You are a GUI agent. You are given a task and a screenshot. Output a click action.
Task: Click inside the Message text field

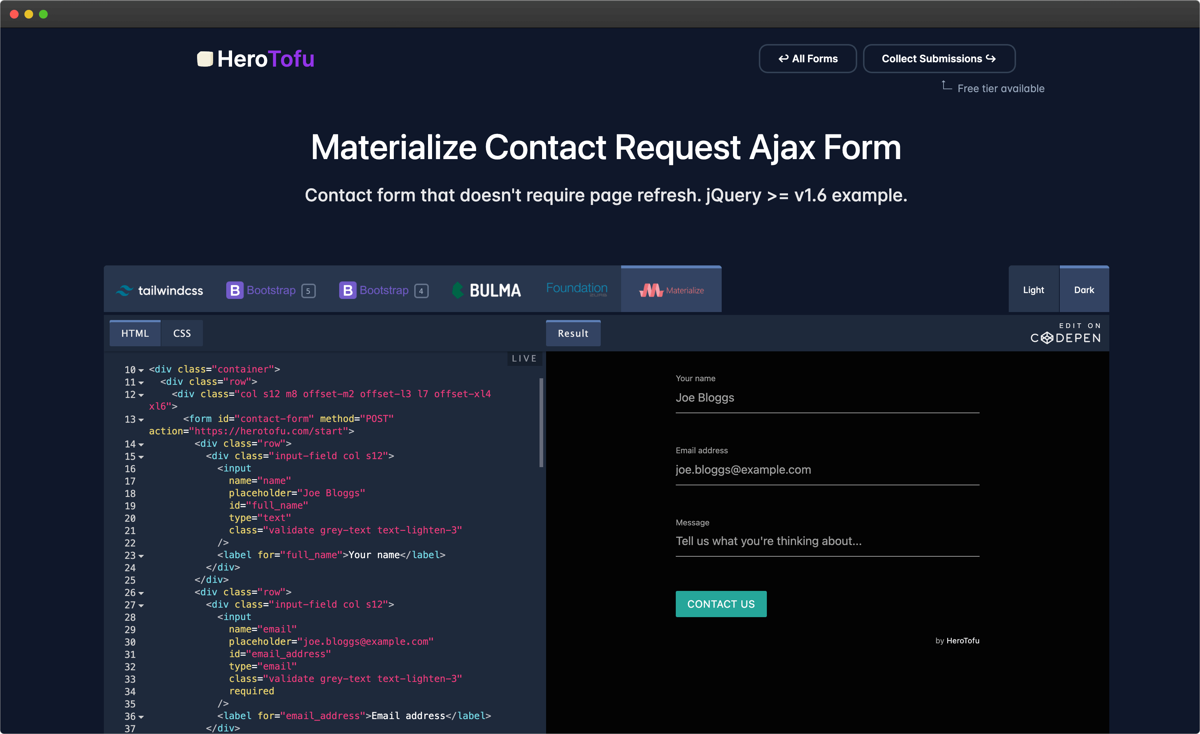(x=827, y=541)
